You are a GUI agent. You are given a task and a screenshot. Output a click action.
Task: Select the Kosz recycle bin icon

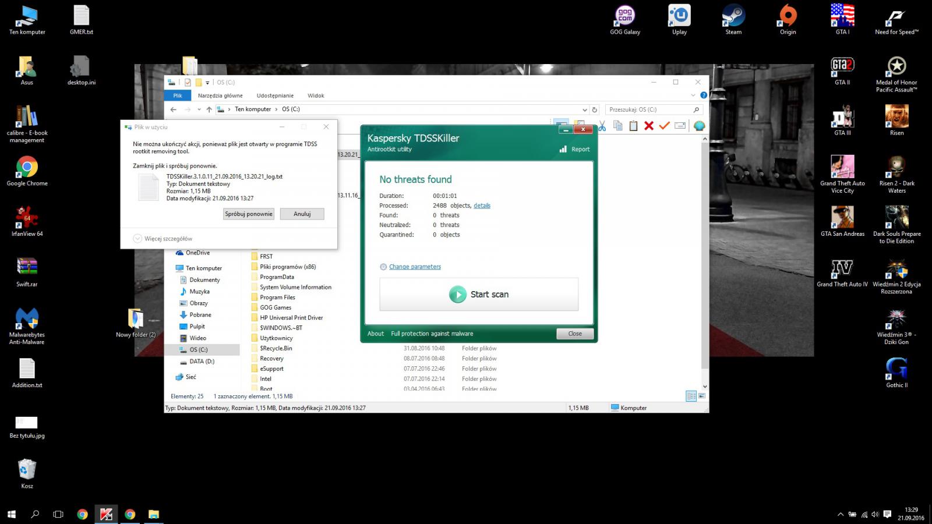27,474
